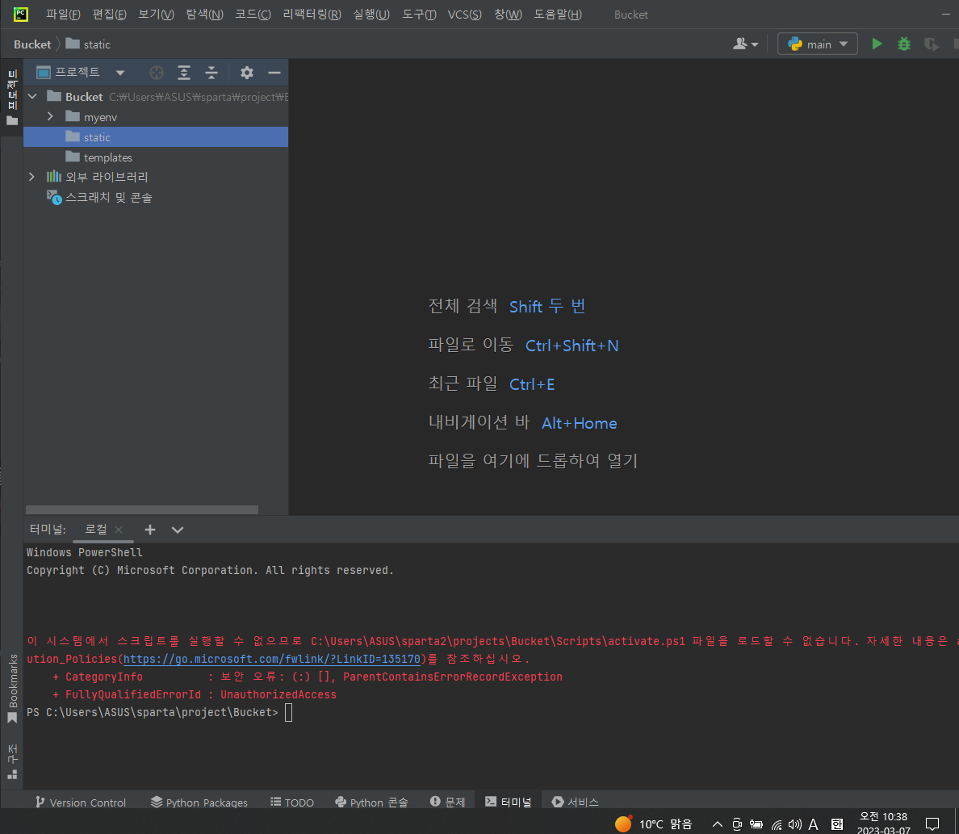
Task: Open the VCS(S) menu
Action: (x=464, y=14)
